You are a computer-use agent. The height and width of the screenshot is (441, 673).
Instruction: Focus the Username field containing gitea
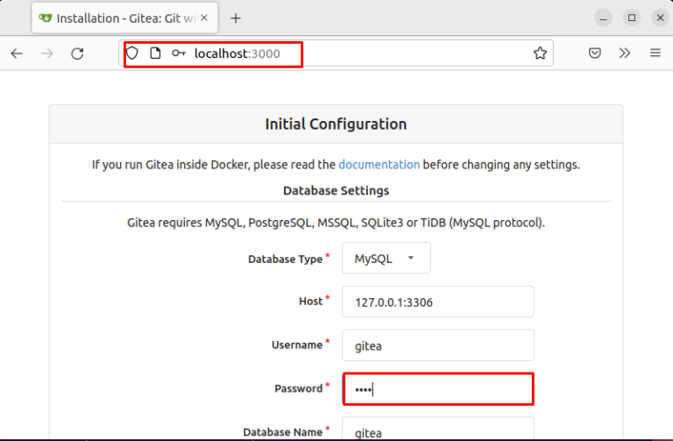(x=438, y=345)
